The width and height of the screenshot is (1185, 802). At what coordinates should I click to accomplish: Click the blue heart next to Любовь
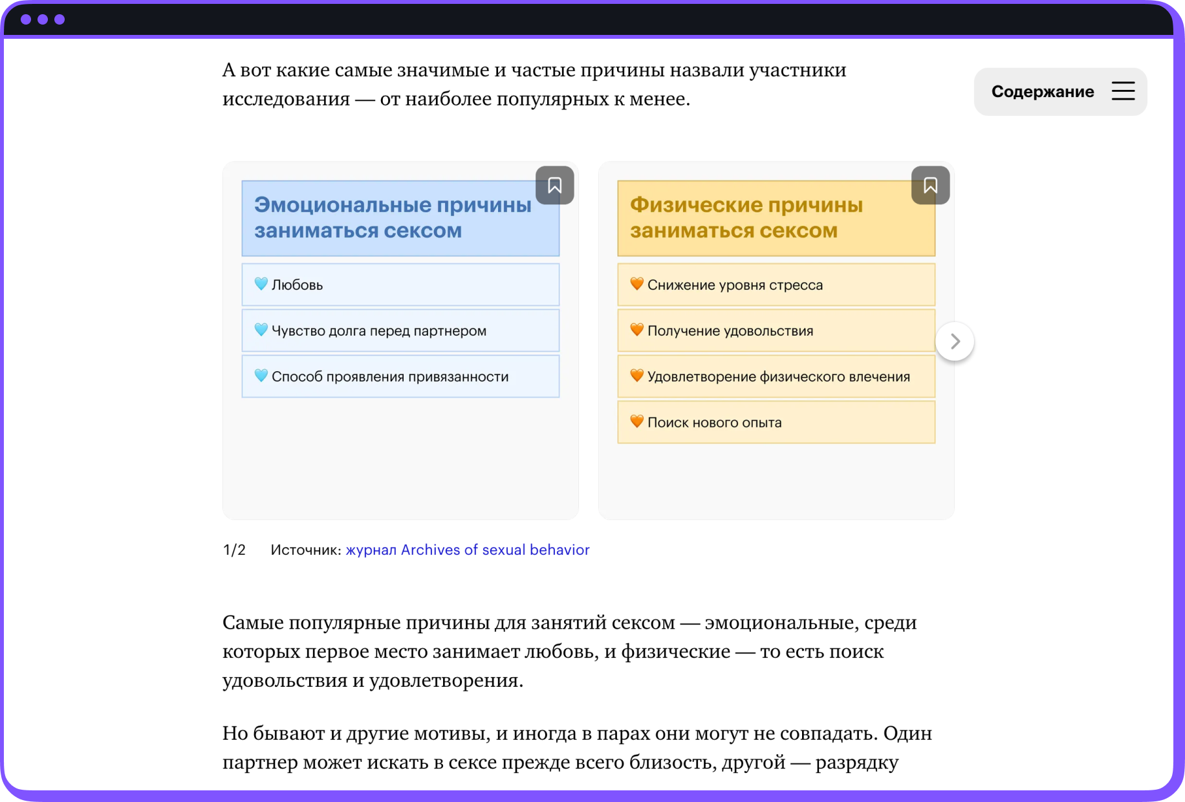[x=261, y=284]
